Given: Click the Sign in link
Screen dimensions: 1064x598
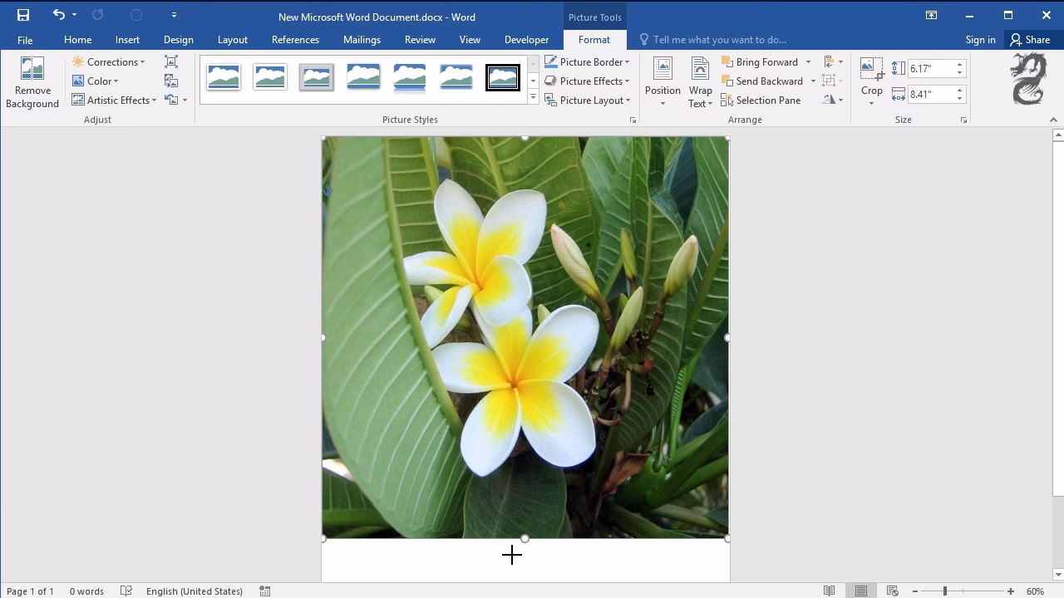Looking at the screenshot, I should point(980,39).
